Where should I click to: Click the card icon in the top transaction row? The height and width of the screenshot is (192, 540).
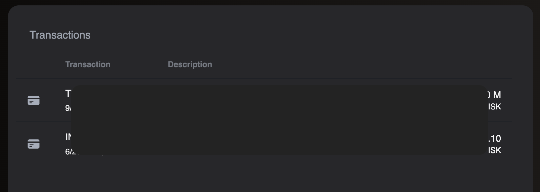(34, 100)
